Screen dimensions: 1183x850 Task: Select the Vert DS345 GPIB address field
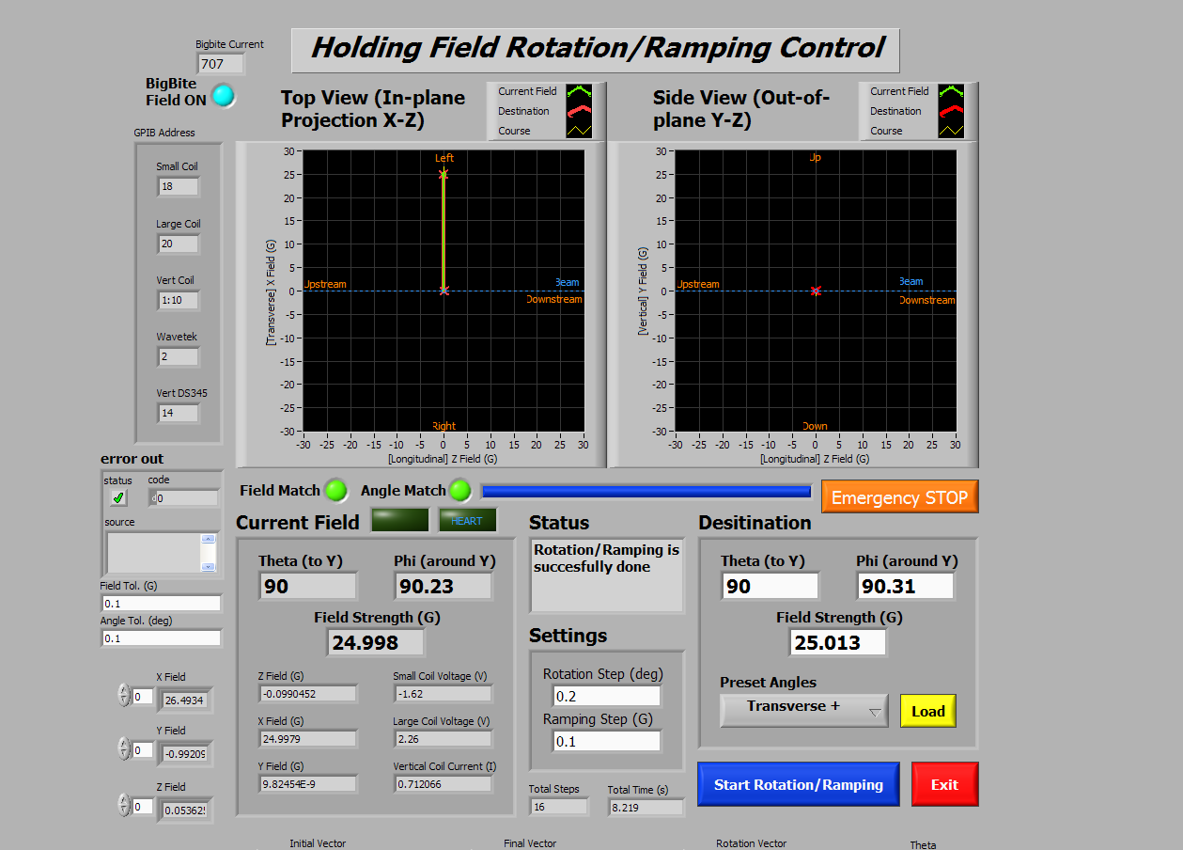[179, 413]
